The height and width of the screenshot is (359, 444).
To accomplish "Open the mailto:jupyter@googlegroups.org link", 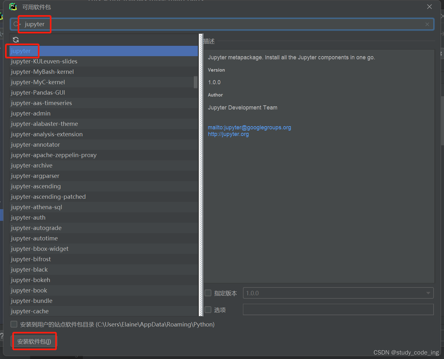I will point(249,127).
